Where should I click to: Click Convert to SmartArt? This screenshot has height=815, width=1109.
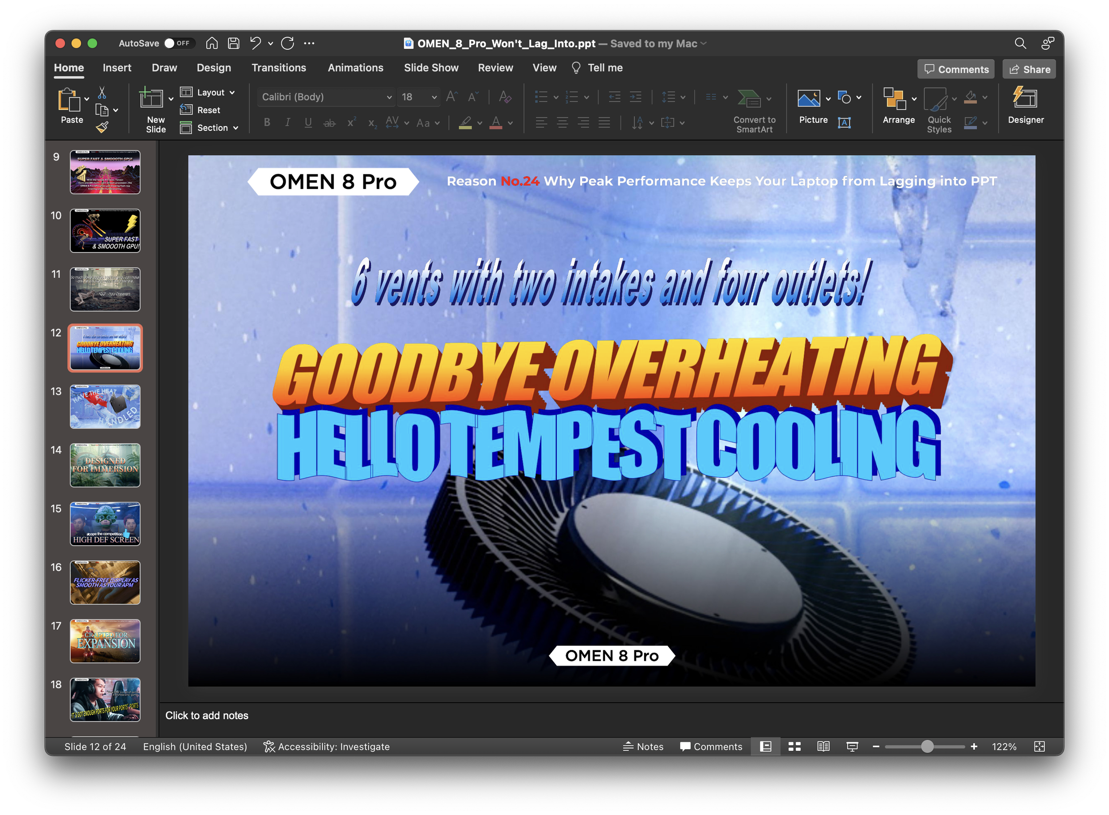[754, 111]
